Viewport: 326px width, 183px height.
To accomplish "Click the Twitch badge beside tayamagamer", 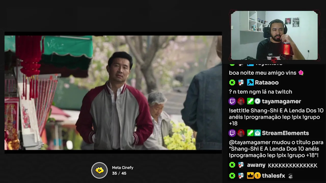I will [x=232, y=101].
